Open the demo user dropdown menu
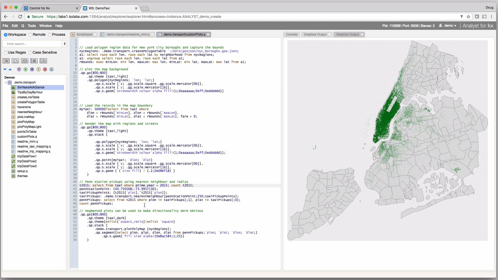498x280 pixels. pos(449,26)
